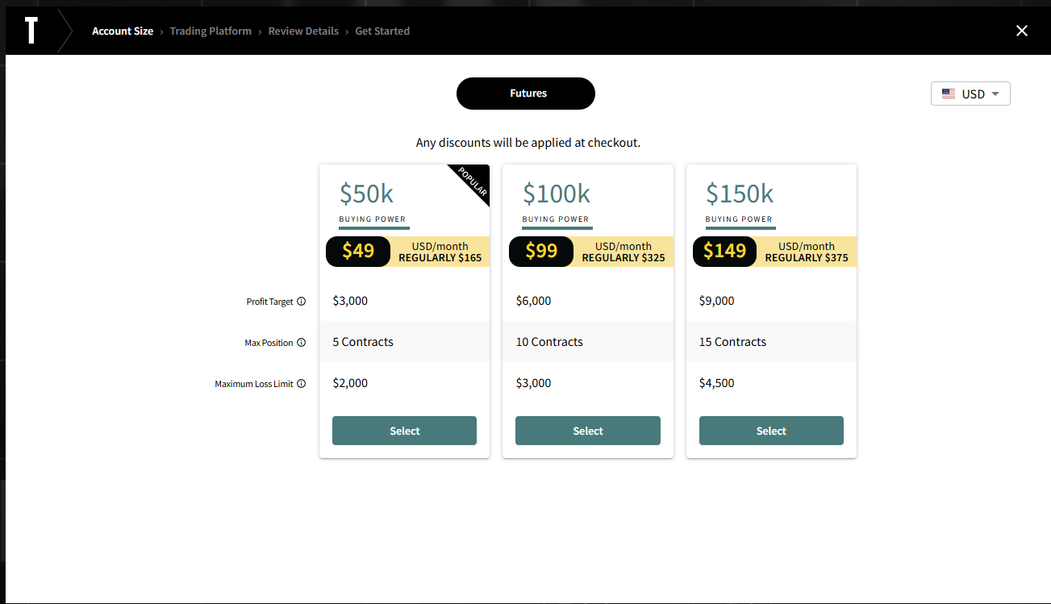This screenshot has height=604, width=1051.
Task: Click the $150k plan heading
Action: pos(740,194)
